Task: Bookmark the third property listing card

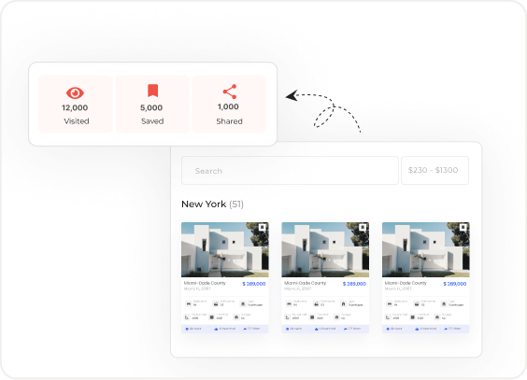Action: [463, 228]
